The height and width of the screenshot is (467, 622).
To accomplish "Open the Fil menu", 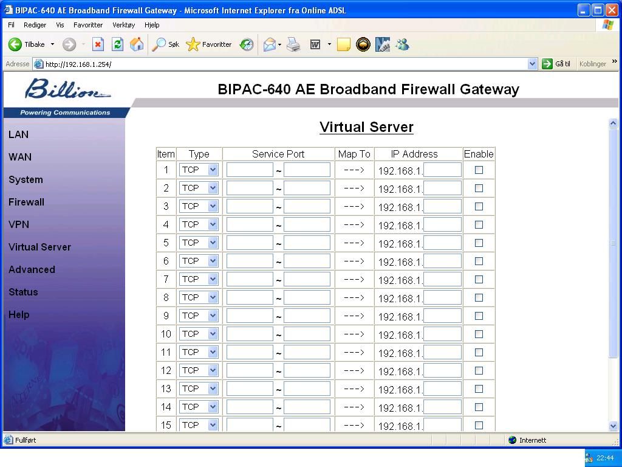I will [x=11, y=25].
